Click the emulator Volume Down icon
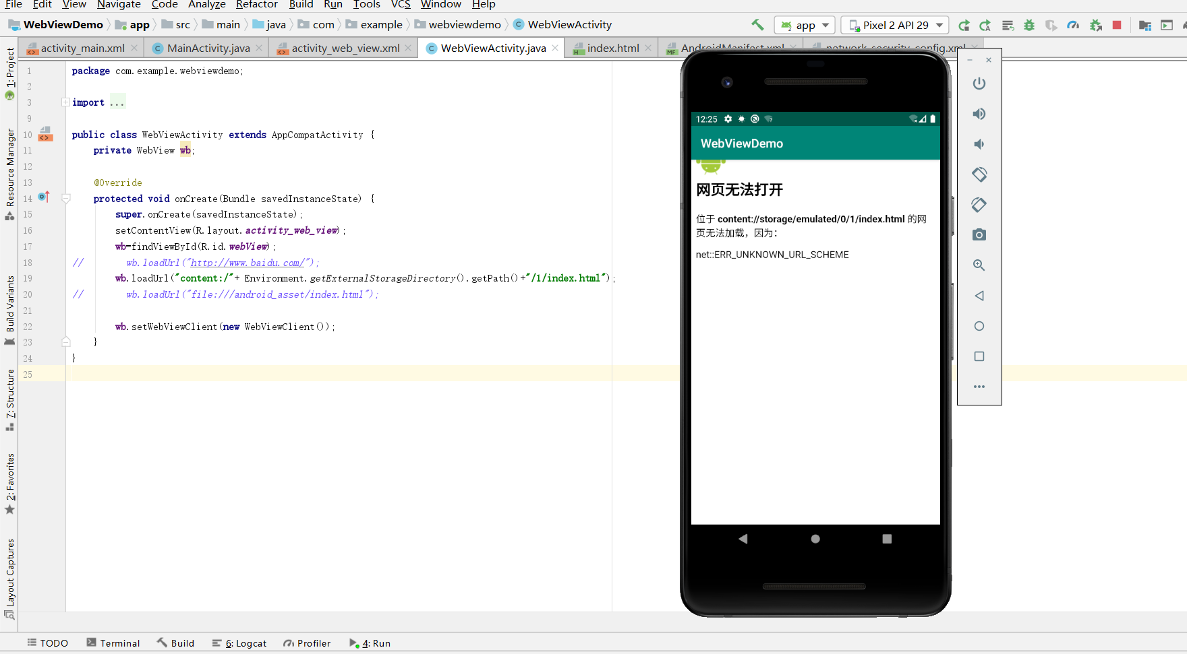Image resolution: width=1187 pixels, height=654 pixels. pyautogui.click(x=979, y=144)
